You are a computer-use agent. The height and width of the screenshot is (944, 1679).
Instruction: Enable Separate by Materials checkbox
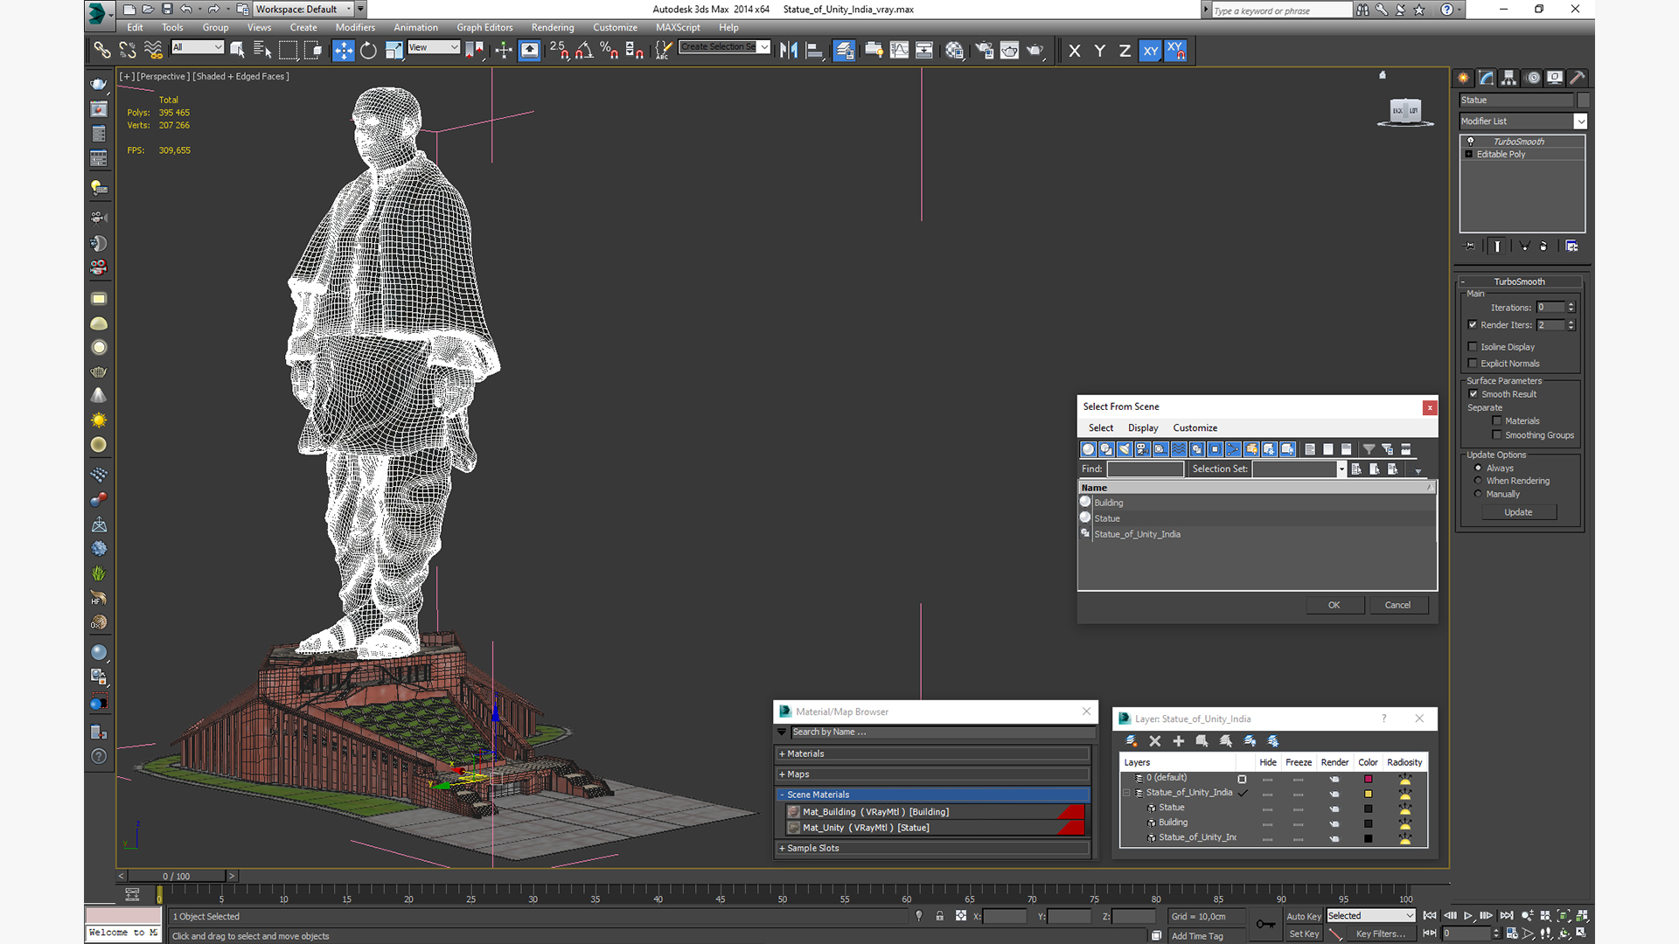pyautogui.click(x=1497, y=421)
